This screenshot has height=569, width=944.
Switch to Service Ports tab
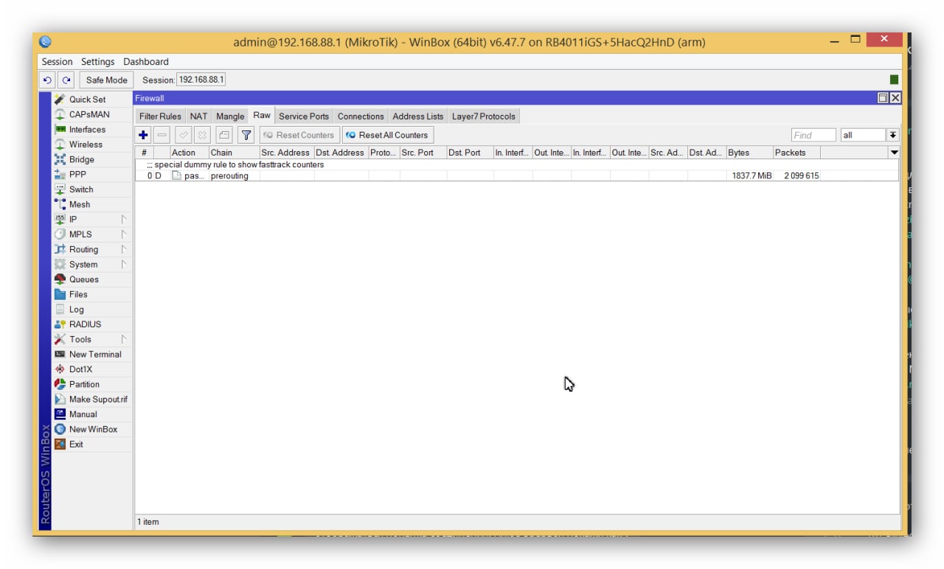(x=304, y=116)
